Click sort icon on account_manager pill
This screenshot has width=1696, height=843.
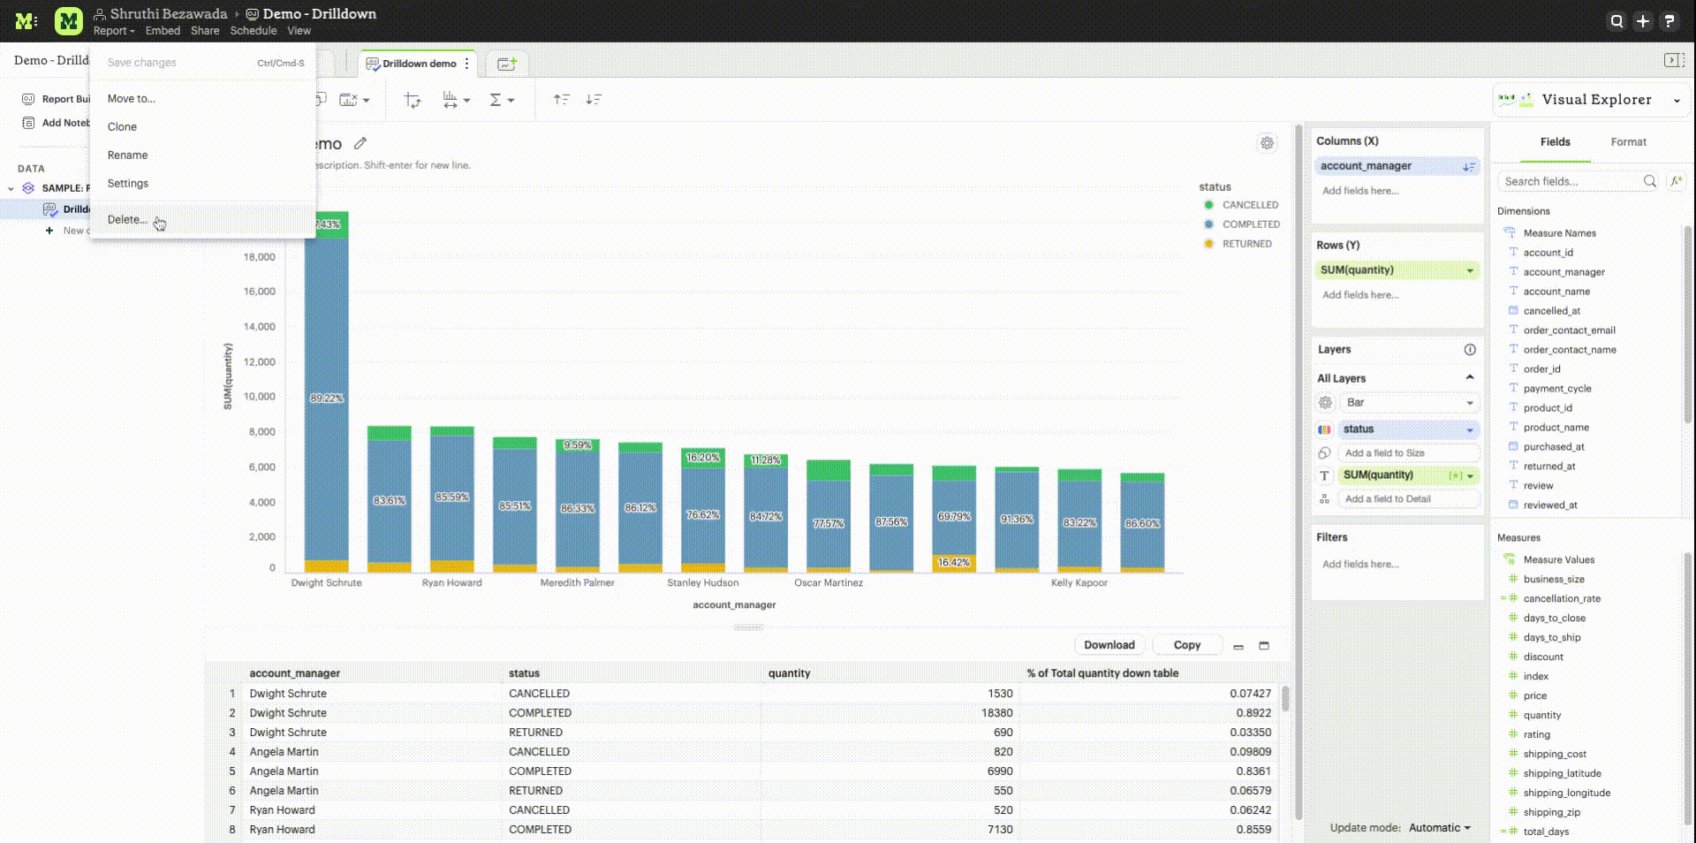1469,166
